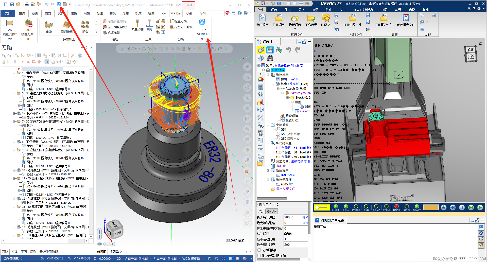Open the Mastercam File (文件) menu
This screenshot has height=262, width=487.
[8, 13]
